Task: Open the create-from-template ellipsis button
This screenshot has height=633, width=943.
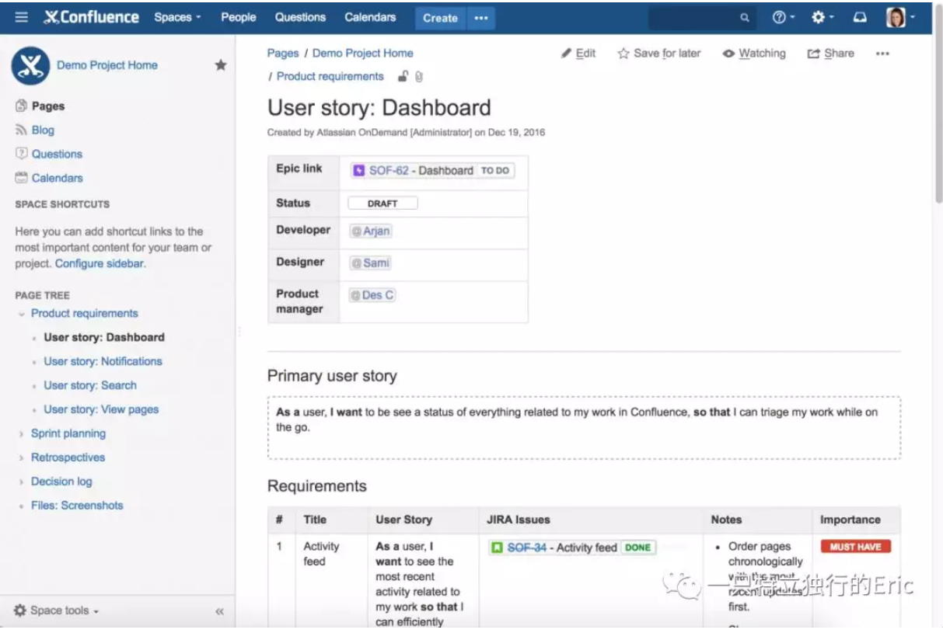Action: (x=481, y=18)
